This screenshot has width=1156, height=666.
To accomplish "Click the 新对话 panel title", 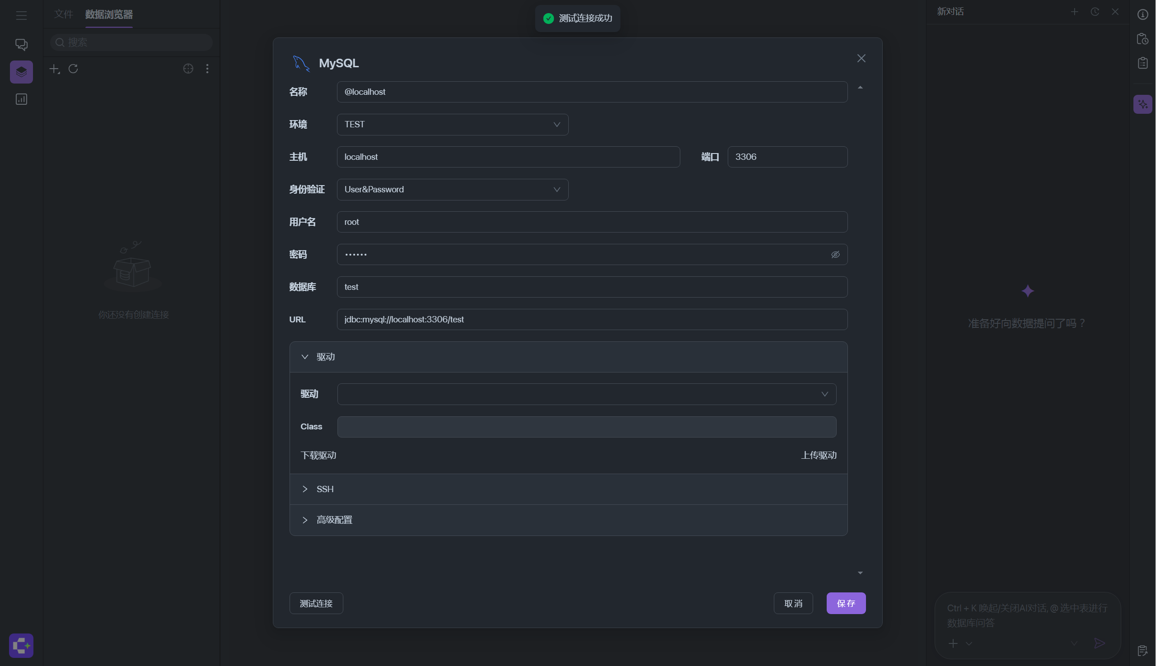I will coord(950,12).
